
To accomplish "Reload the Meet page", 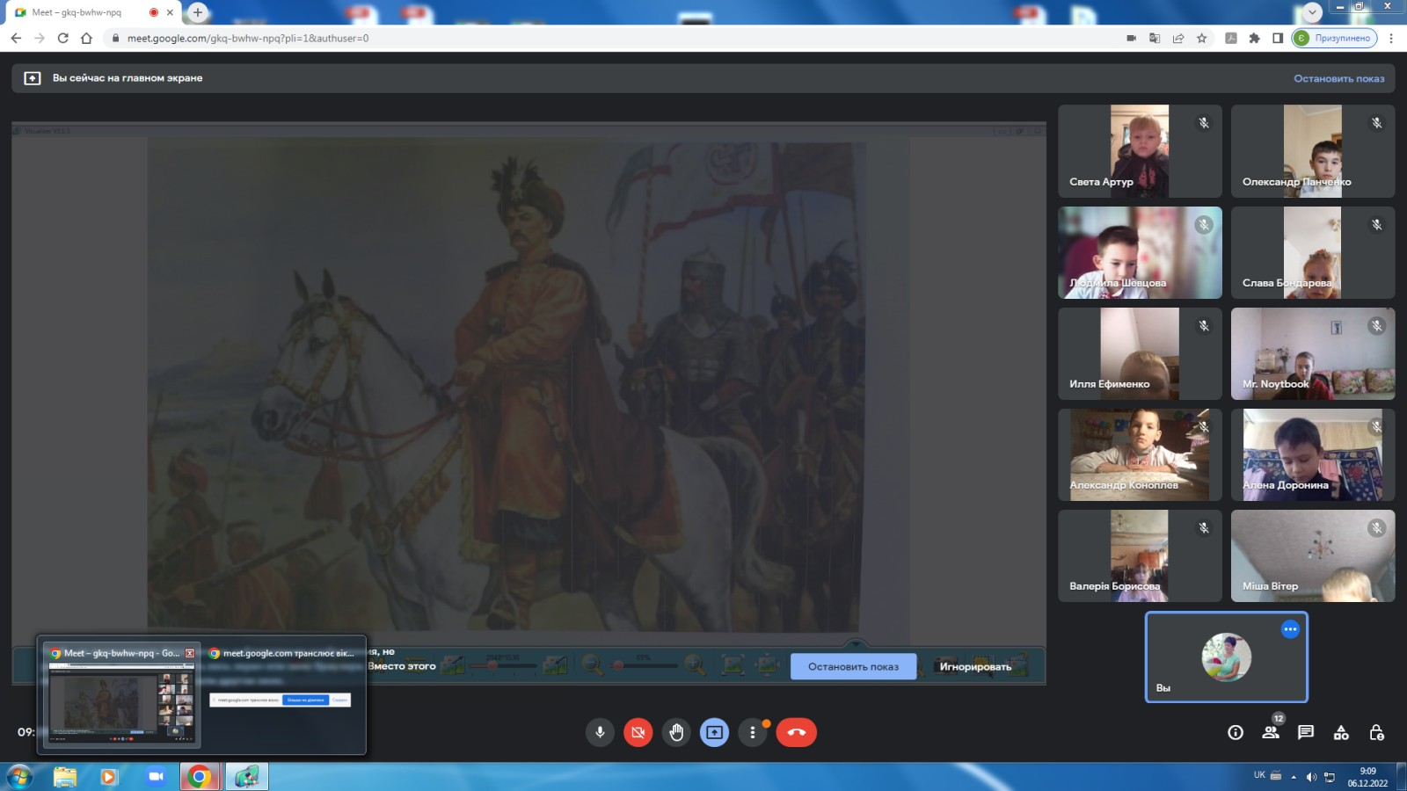I will click(62, 38).
